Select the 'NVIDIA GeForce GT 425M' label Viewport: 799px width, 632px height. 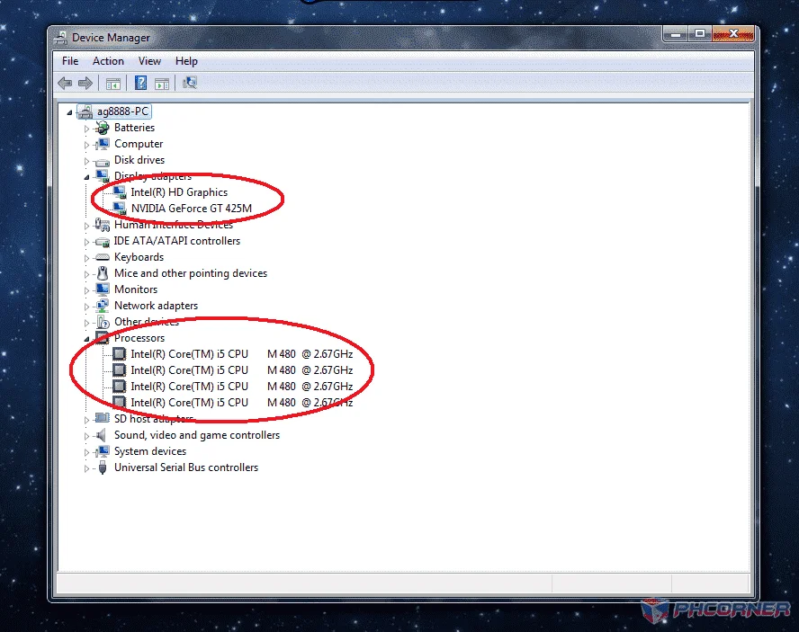(x=191, y=209)
